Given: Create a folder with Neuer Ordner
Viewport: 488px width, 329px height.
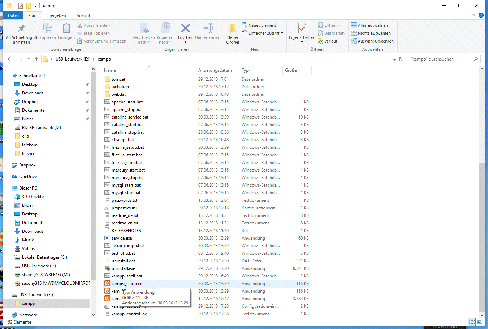Looking at the screenshot, I should pos(233,34).
